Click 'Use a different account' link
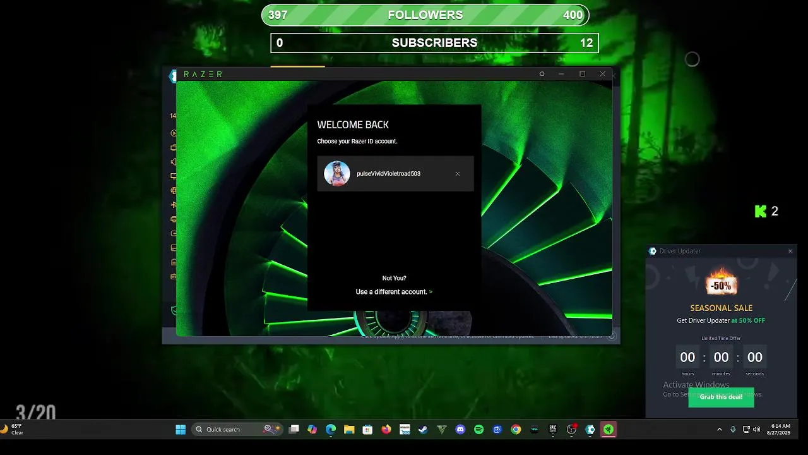The width and height of the screenshot is (808, 455). 394,292
